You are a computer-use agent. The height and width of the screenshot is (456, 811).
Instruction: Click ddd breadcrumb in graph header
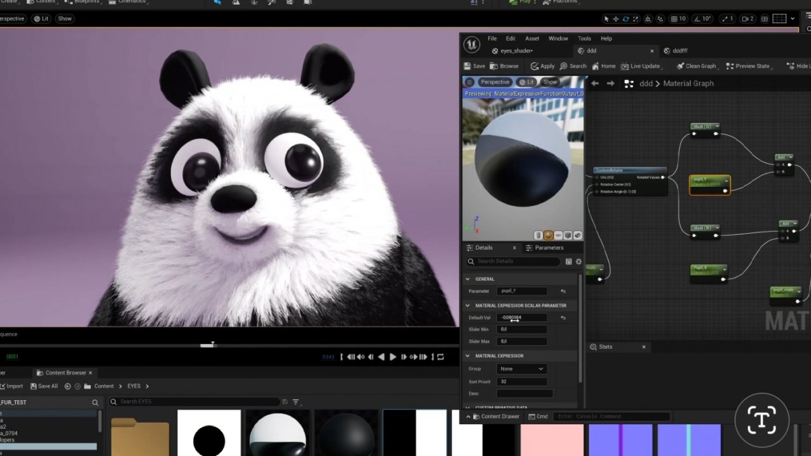click(646, 83)
